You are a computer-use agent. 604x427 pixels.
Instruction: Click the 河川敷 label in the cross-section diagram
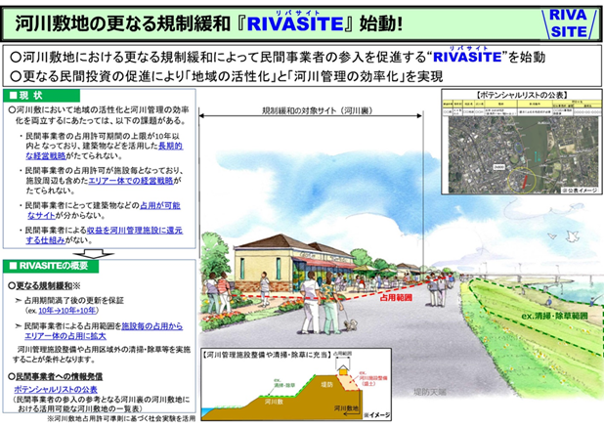[x=274, y=402]
